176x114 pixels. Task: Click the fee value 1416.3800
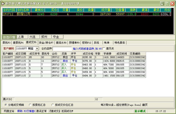[109, 57]
